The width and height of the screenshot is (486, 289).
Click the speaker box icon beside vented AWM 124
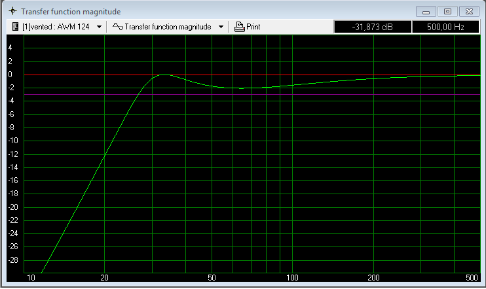click(x=15, y=27)
